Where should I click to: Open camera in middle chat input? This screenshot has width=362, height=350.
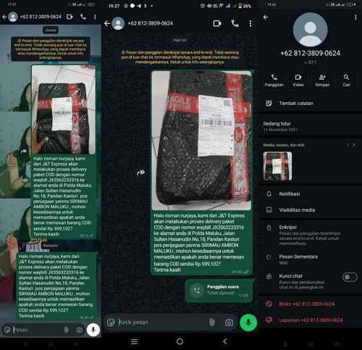tap(229, 322)
